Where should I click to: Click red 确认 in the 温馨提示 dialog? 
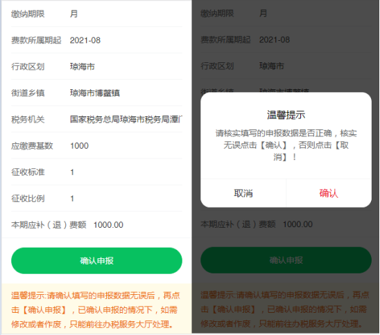(x=329, y=193)
